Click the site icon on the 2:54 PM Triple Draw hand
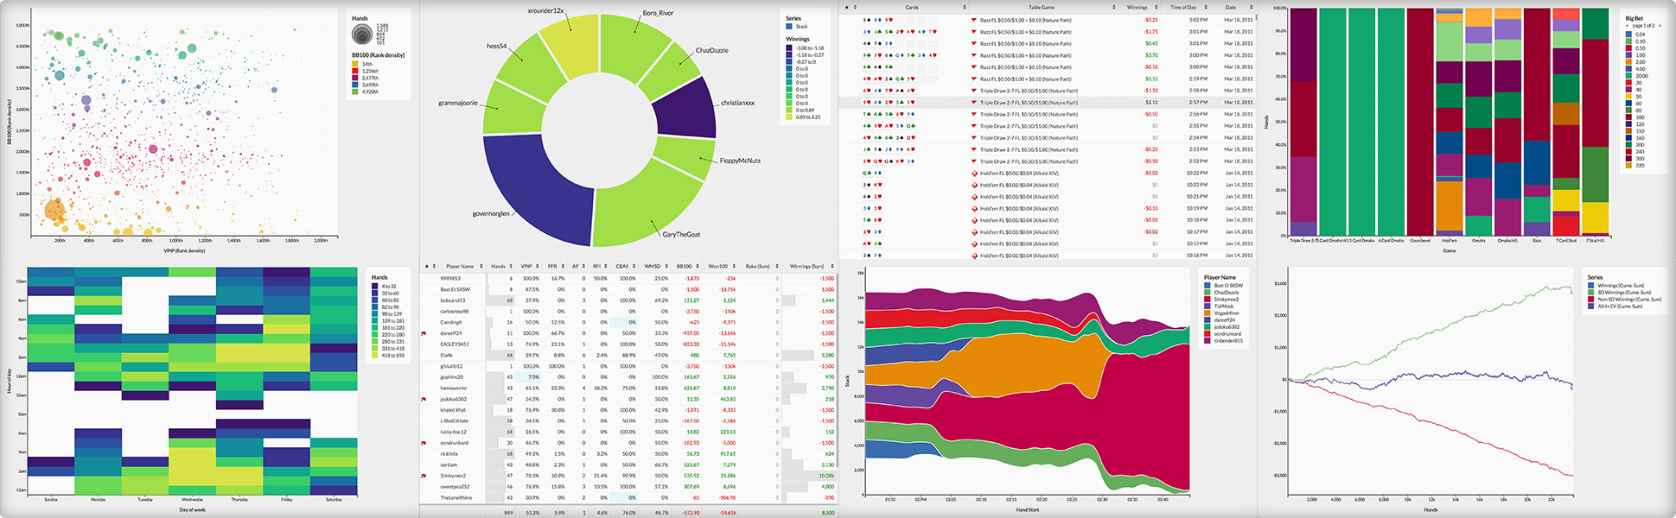1676x518 pixels. click(975, 137)
